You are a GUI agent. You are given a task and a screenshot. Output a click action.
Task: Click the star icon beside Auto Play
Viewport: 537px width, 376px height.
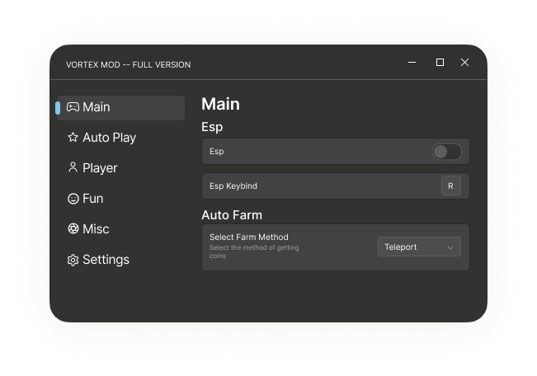pyautogui.click(x=73, y=138)
